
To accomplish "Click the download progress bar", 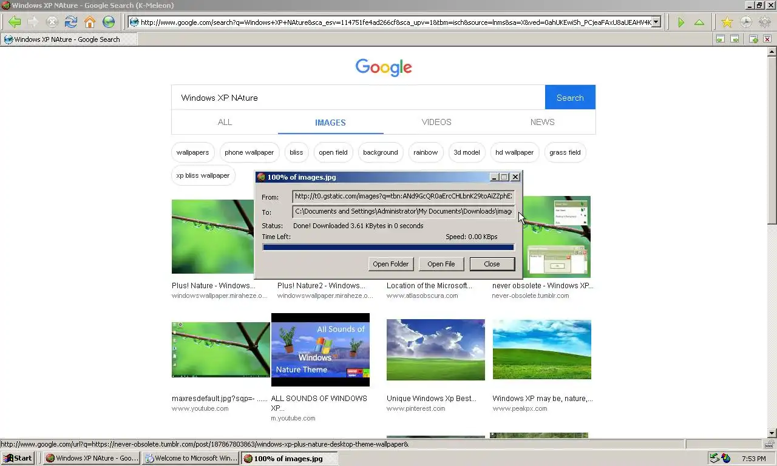I will point(388,247).
